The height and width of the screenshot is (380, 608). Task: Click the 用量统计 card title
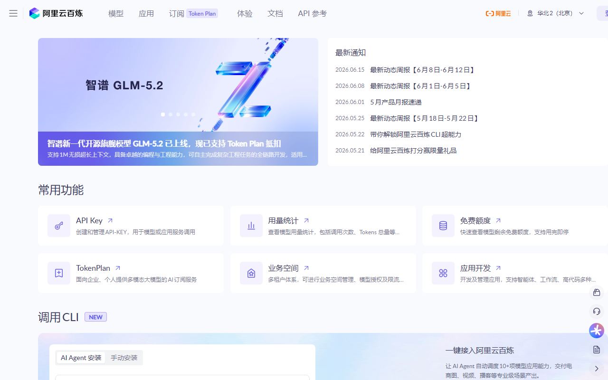[x=284, y=220]
